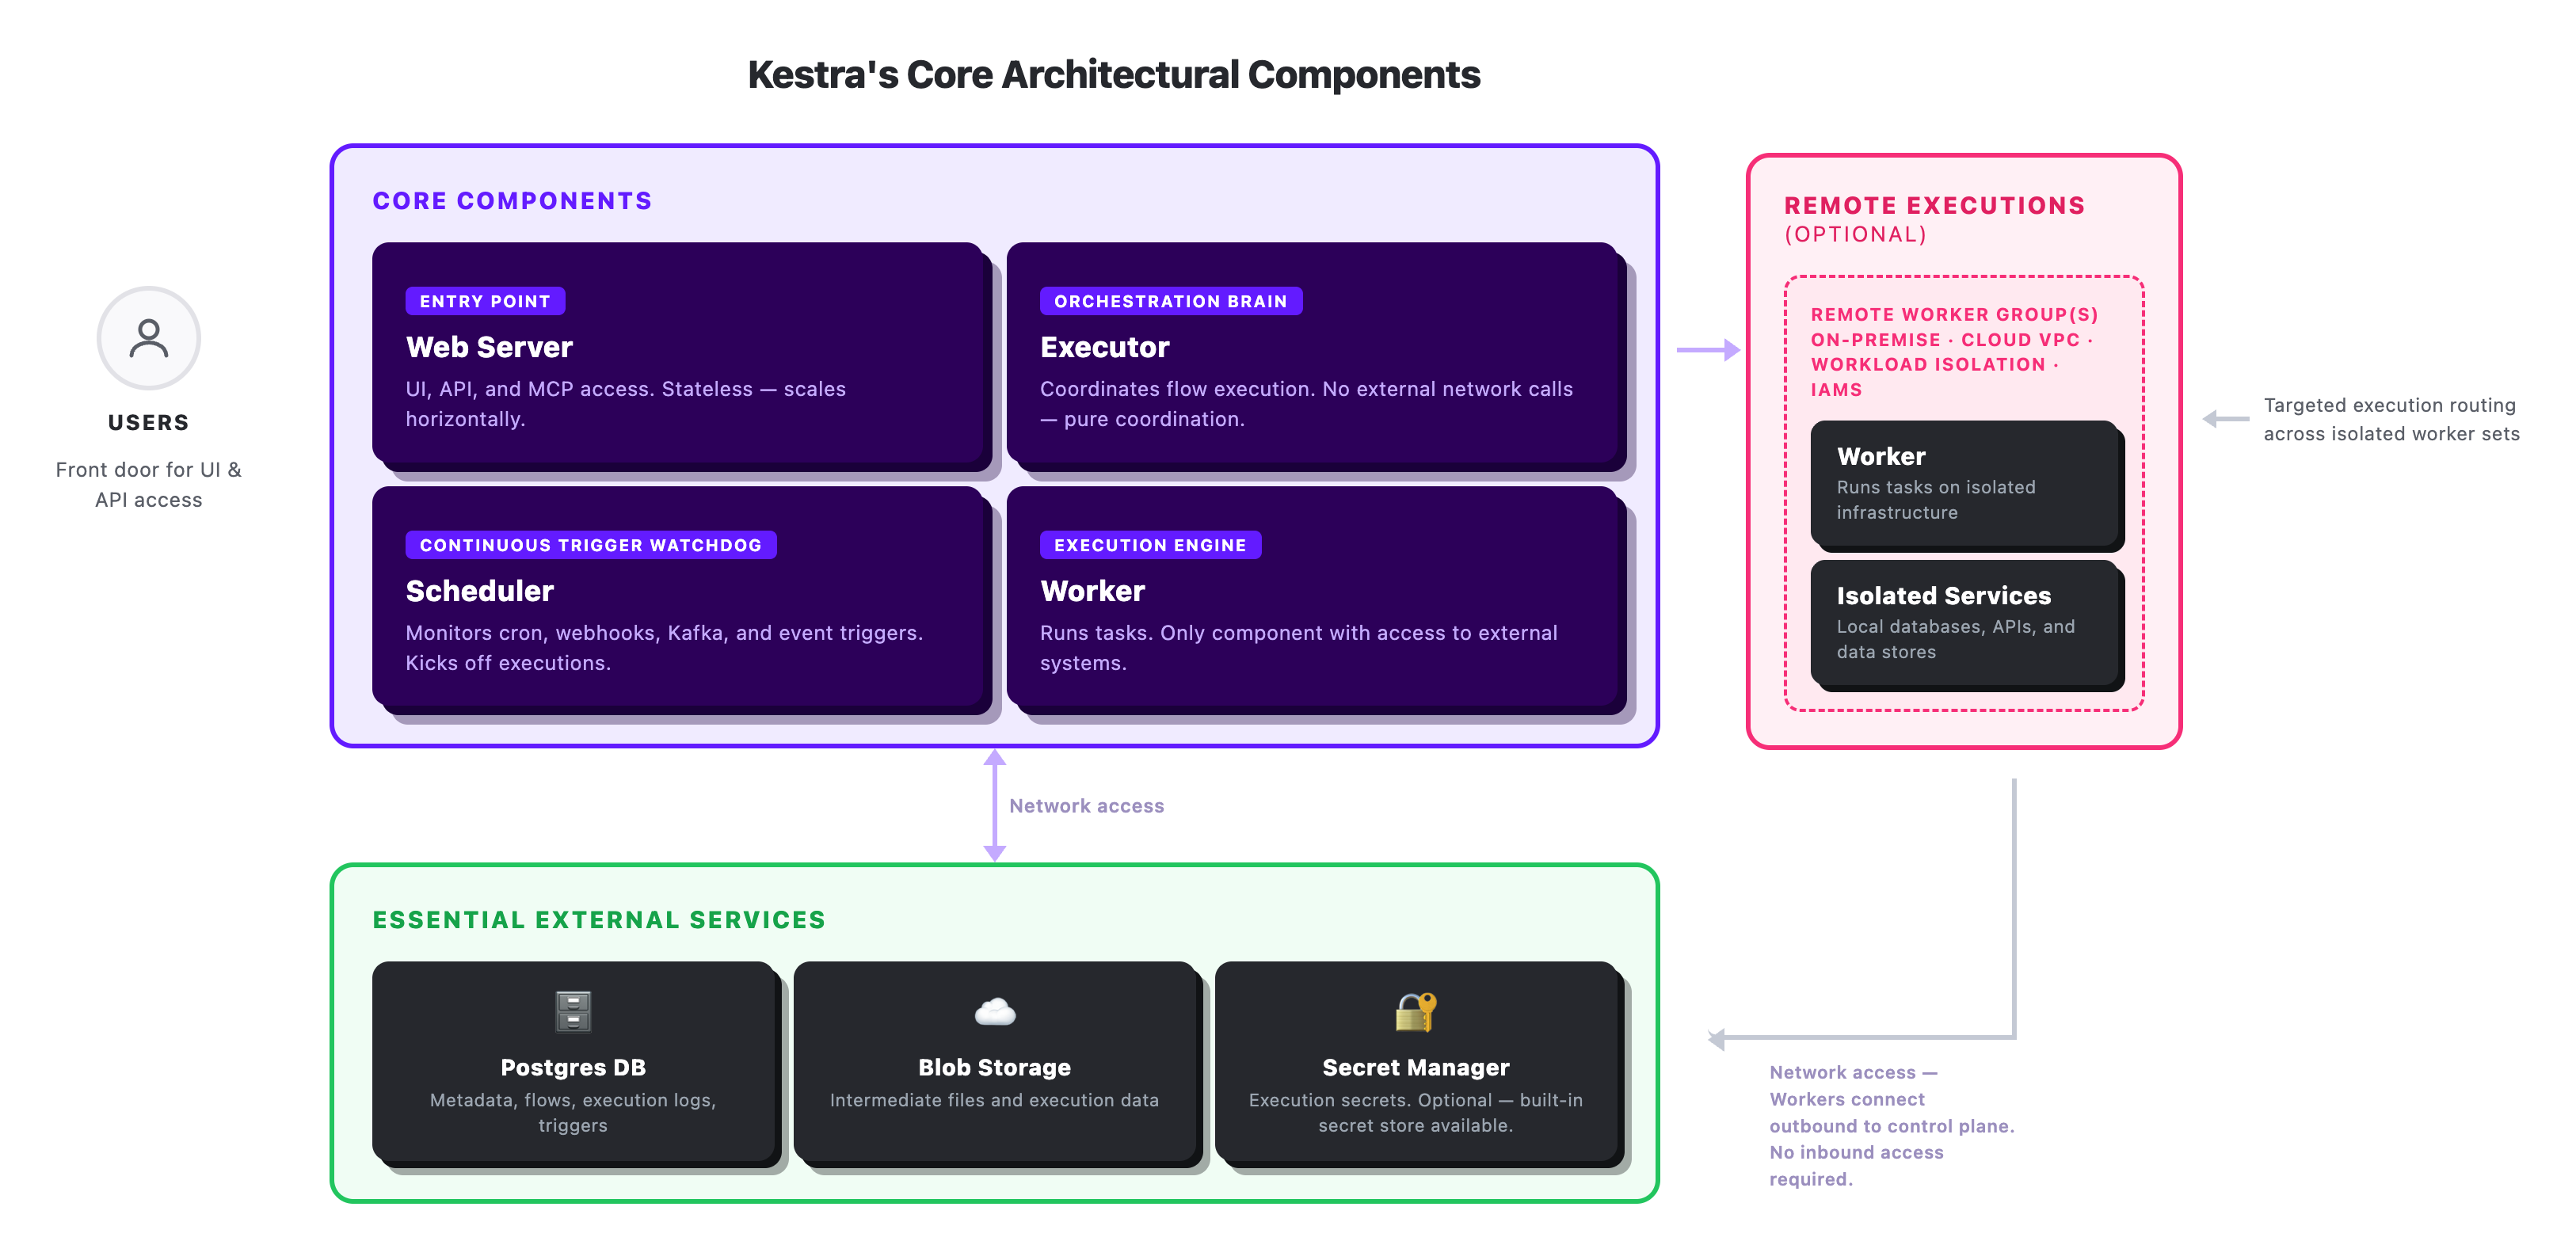2576x1260 pixels.
Task: Click 'Monitors cron, webhooks, Kafka' description
Action: pyautogui.click(x=664, y=648)
